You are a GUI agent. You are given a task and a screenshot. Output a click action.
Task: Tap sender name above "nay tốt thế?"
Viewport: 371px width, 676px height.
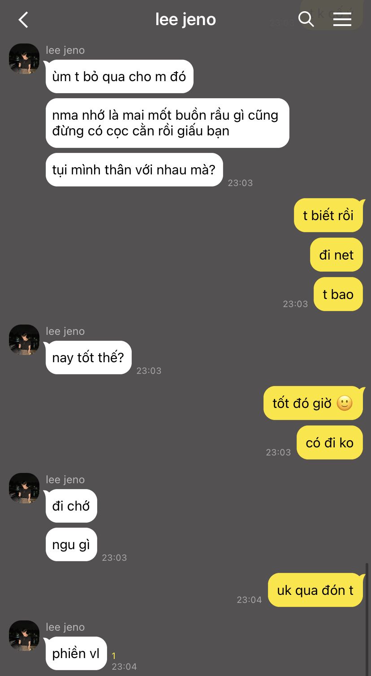tap(65, 331)
